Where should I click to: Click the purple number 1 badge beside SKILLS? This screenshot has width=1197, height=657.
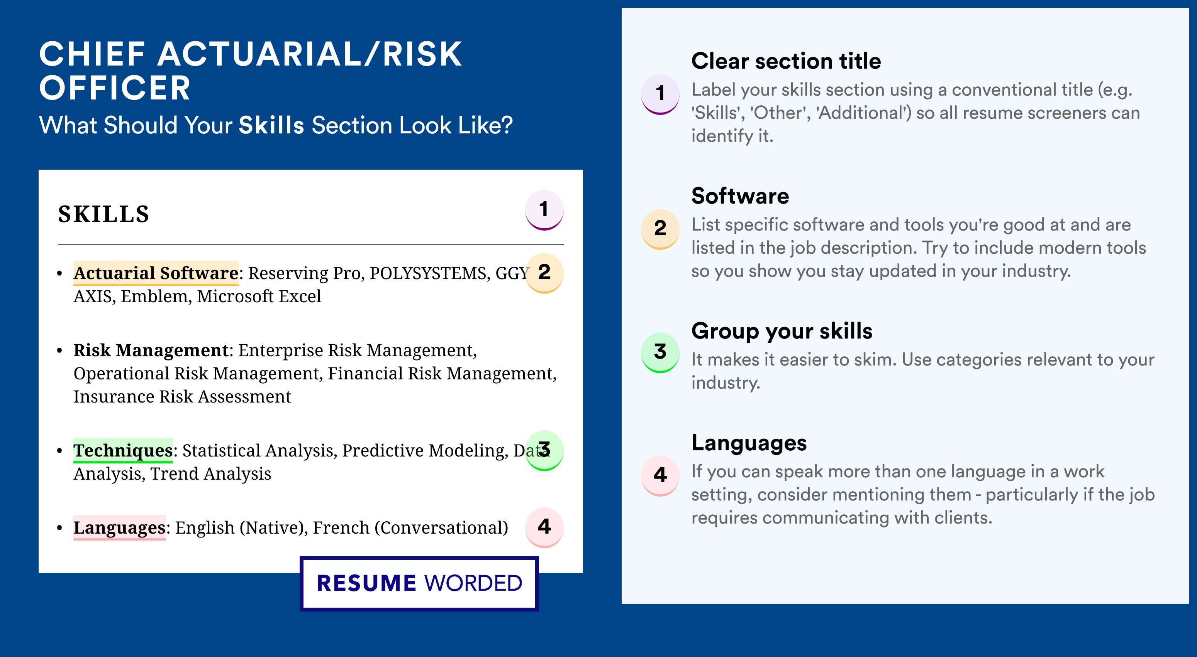point(544,210)
